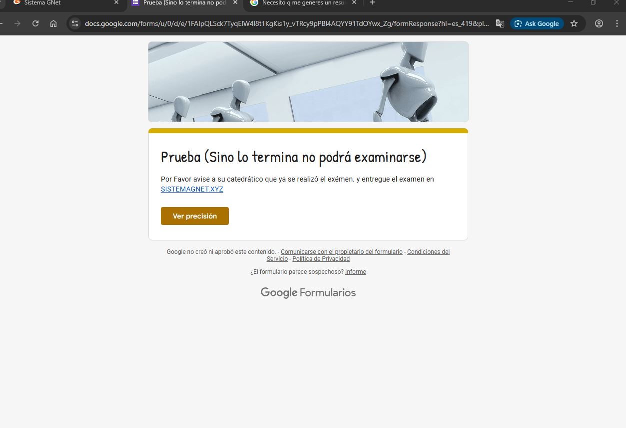Open site information icon in address bar
The width and height of the screenshot is (626, 428).
pyautogui.click(x=75, y=23)
